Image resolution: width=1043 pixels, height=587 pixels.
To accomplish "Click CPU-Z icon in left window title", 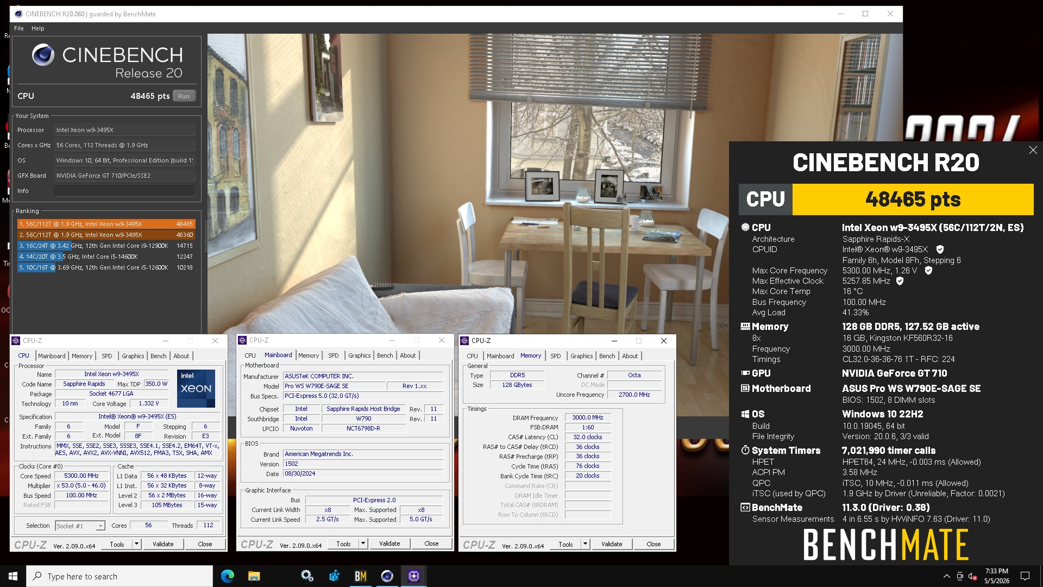I will coord(16,341).
